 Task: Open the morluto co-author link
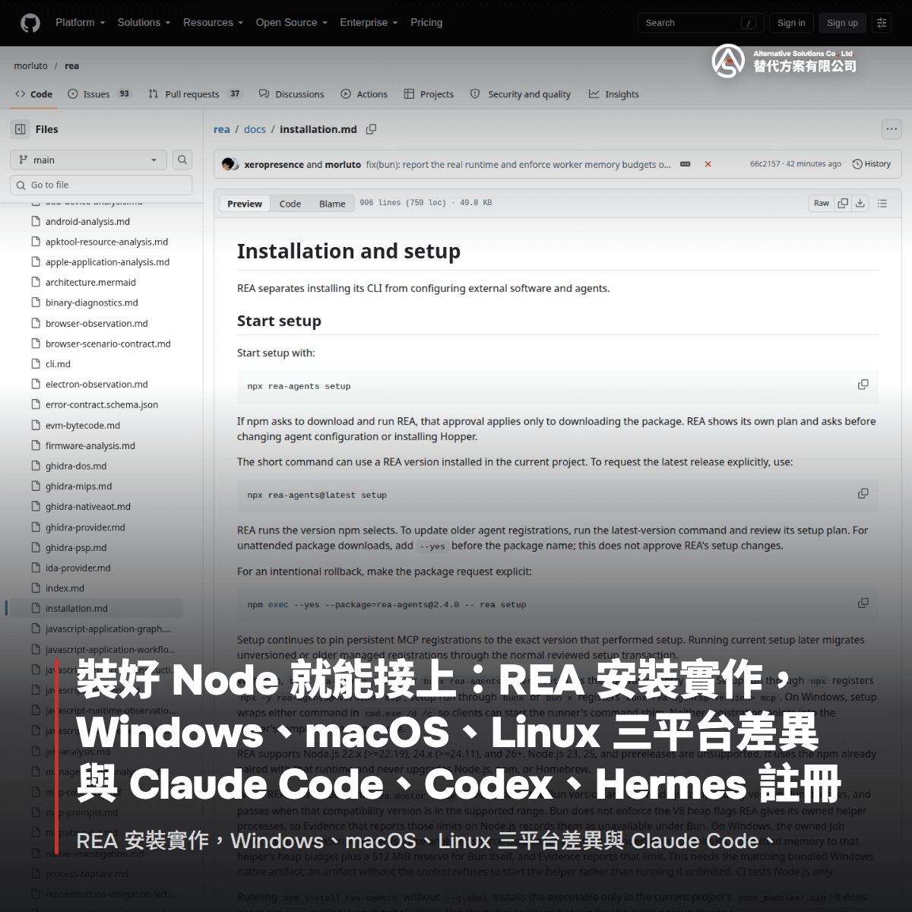(x=343, y=164)
